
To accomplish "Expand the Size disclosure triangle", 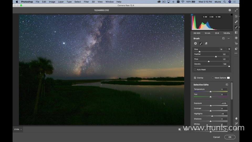I will point(229,49).
